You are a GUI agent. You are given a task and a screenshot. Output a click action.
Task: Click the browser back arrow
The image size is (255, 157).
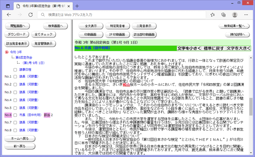[9, 15]
